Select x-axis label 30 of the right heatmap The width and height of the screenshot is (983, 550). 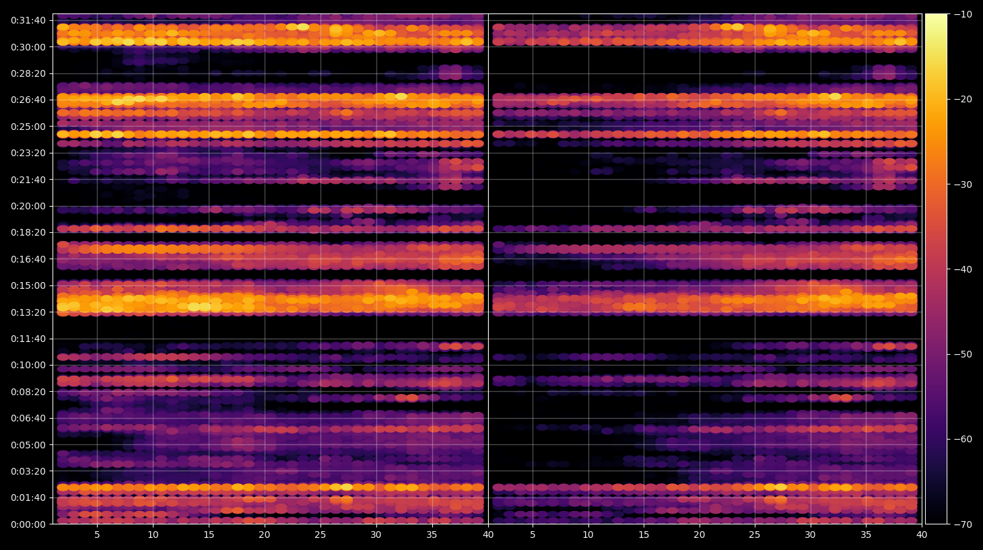[810, 535]
